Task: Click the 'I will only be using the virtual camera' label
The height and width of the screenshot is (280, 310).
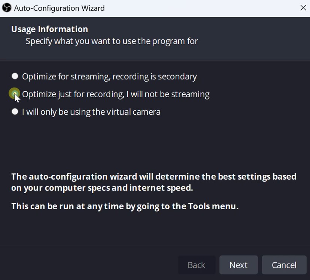Action: pos(91,112)
